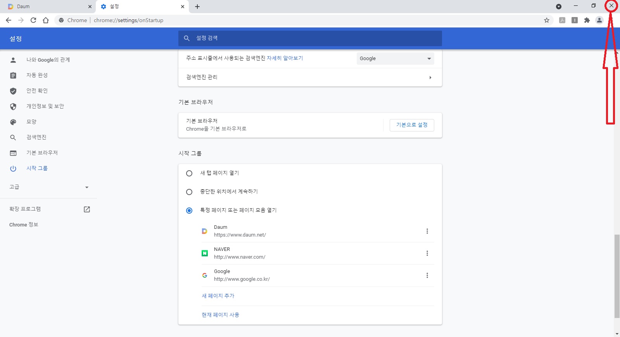Screen dimensions: 620x337
Task: Open more actions menu for Daum entry
Action: [427, 231]
